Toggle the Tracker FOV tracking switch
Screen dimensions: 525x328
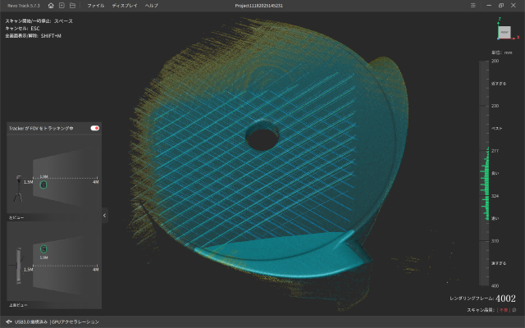[x=95, y=128]
